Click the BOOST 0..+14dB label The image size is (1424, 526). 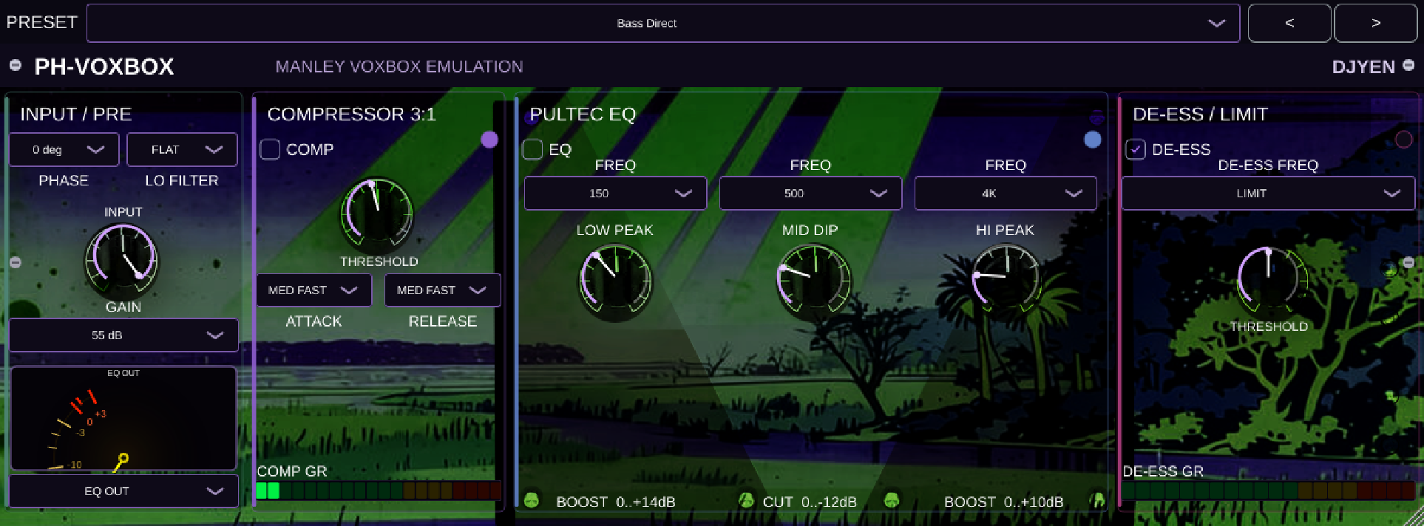(616, 502)
